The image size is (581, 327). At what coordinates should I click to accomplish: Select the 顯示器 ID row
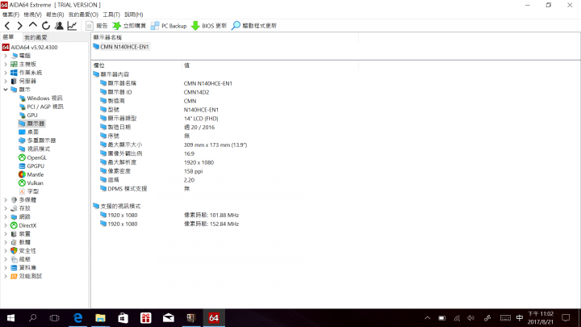pos(119,92)
